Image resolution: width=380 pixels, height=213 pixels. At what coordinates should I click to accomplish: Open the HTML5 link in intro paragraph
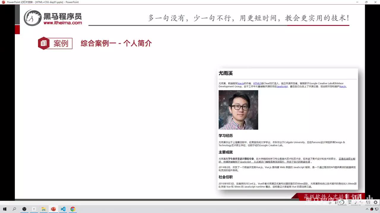[x=257, y=83]
